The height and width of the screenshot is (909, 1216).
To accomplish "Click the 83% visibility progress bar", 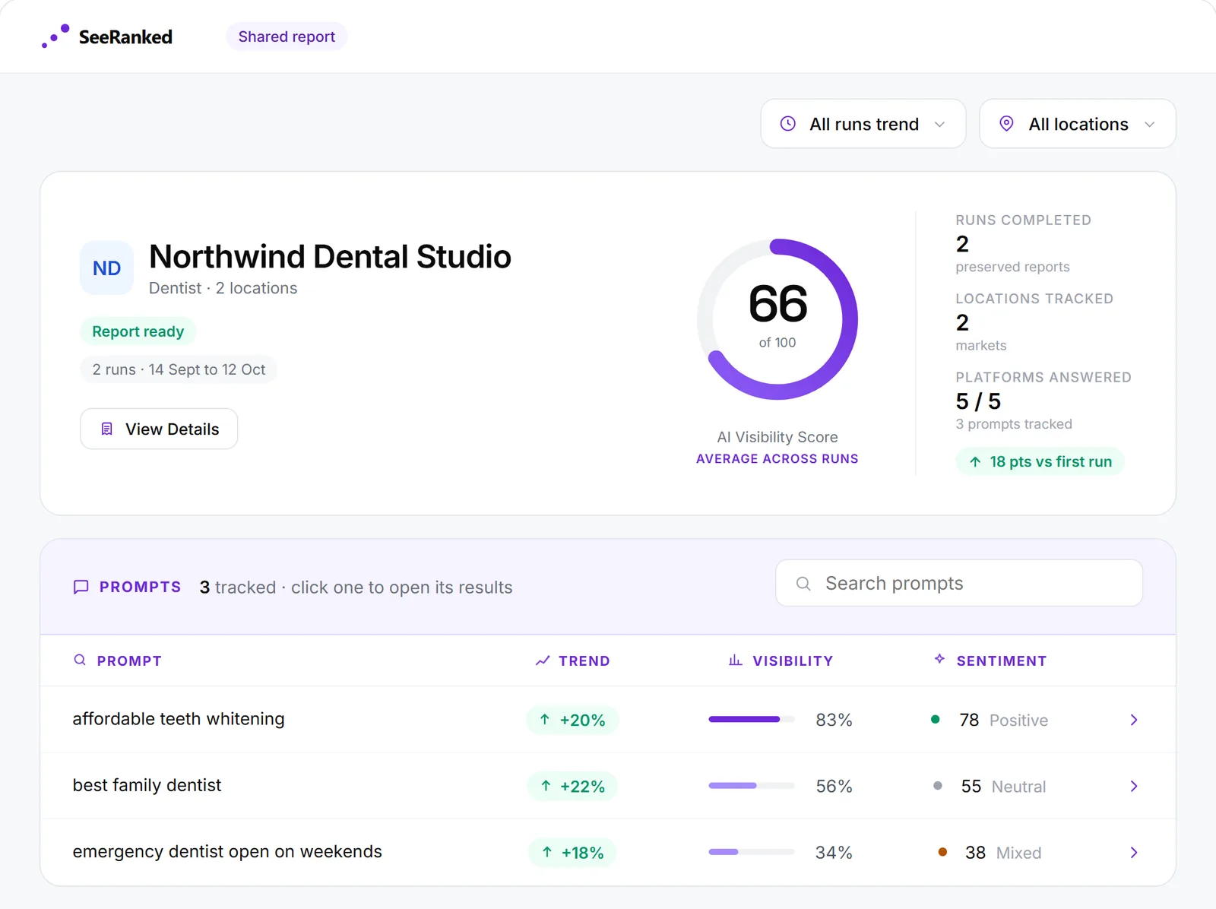I will tap(752, 719).
